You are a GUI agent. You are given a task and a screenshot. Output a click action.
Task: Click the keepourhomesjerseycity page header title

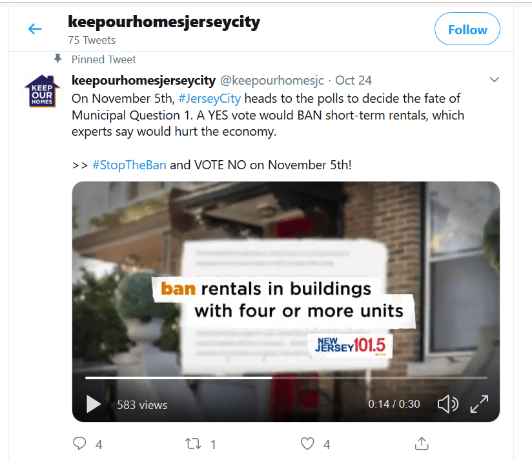click(164, 22)
